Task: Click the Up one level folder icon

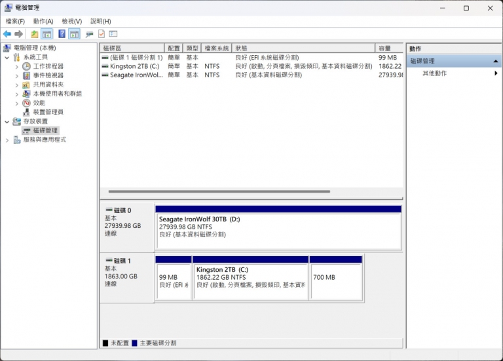Action: pyautogui.click(x=34, y=33)
